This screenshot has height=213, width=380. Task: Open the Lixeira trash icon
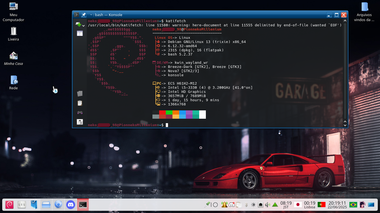coord(13,34)
